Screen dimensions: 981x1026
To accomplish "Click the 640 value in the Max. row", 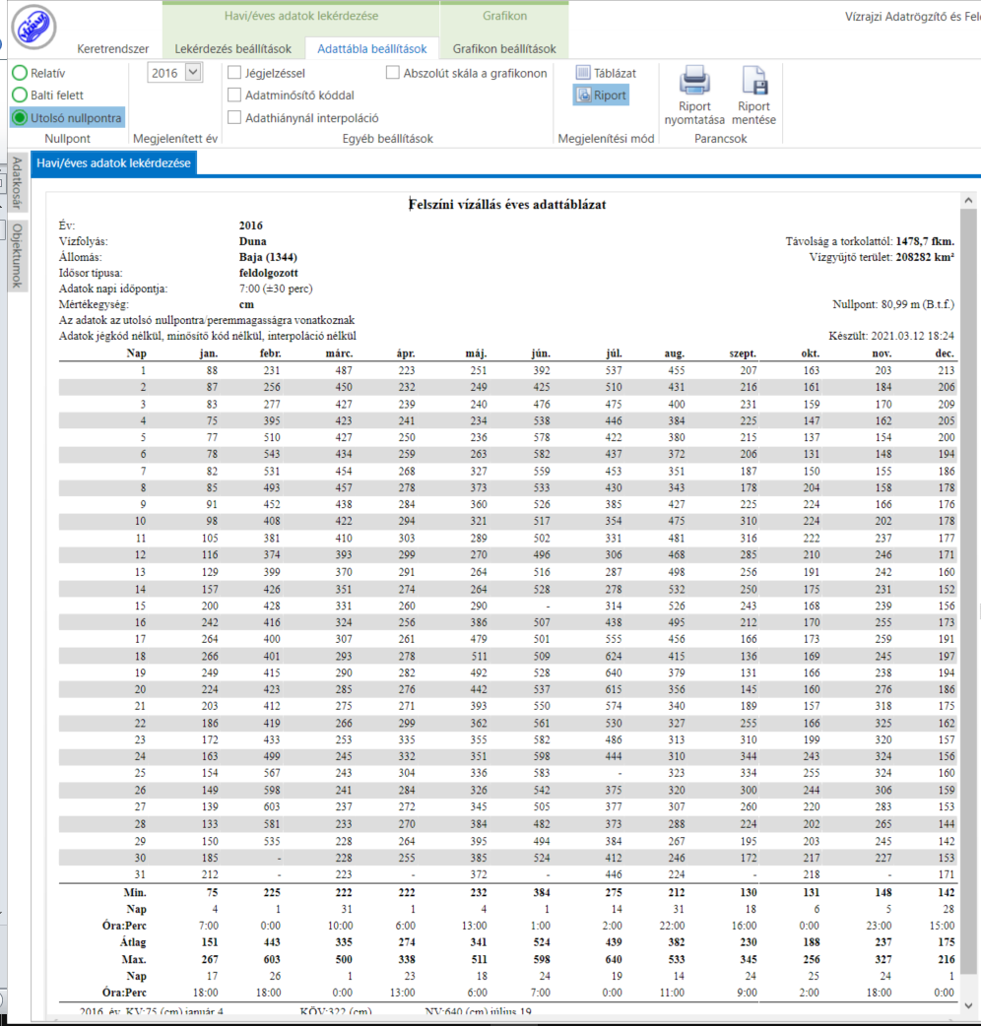I will point(614,959).
